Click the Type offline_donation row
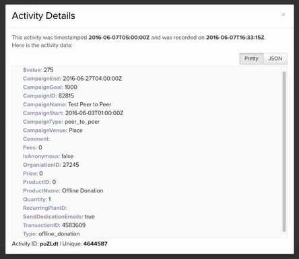Screen dimensions: 299x259 point(51,234)
